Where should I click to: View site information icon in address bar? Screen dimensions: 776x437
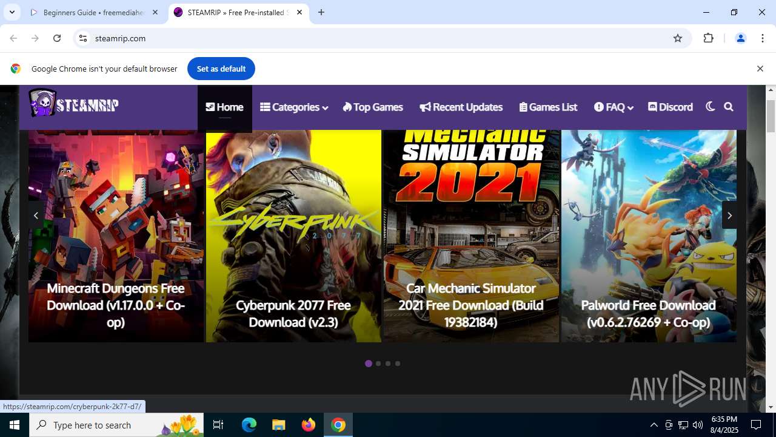pyautogui.click(x=83, y=38)
